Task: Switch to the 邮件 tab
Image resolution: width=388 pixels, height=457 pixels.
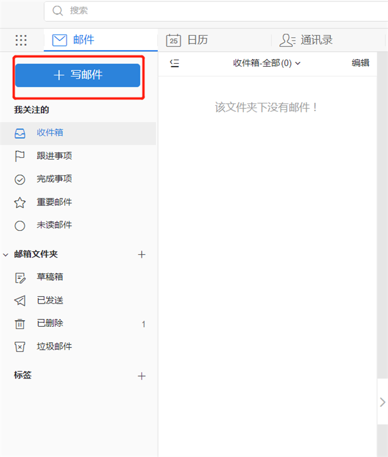Action: (x=101, y=40)
